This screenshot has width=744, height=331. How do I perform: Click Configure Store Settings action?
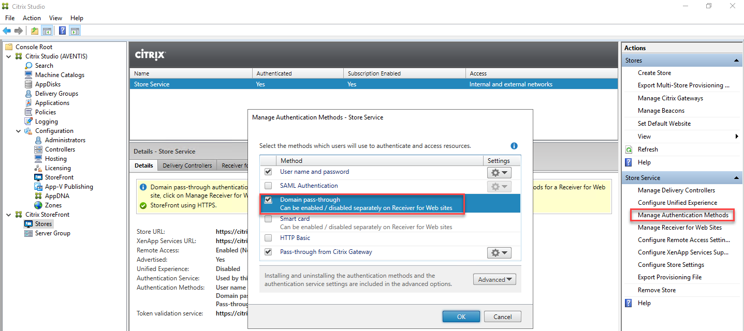click(x=671, y=265)
